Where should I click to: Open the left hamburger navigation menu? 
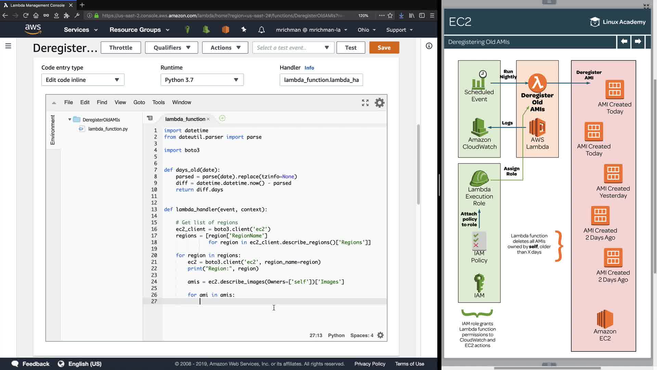[x=8, y=46]
